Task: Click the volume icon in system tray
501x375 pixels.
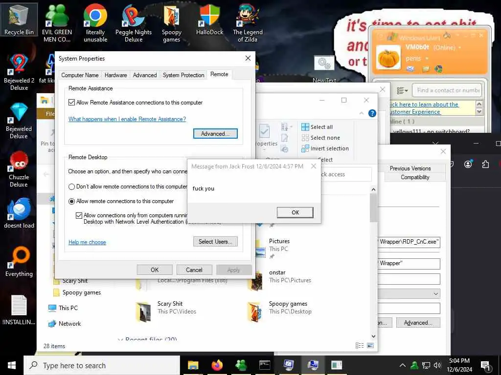Action: click(x=437, y=365)
